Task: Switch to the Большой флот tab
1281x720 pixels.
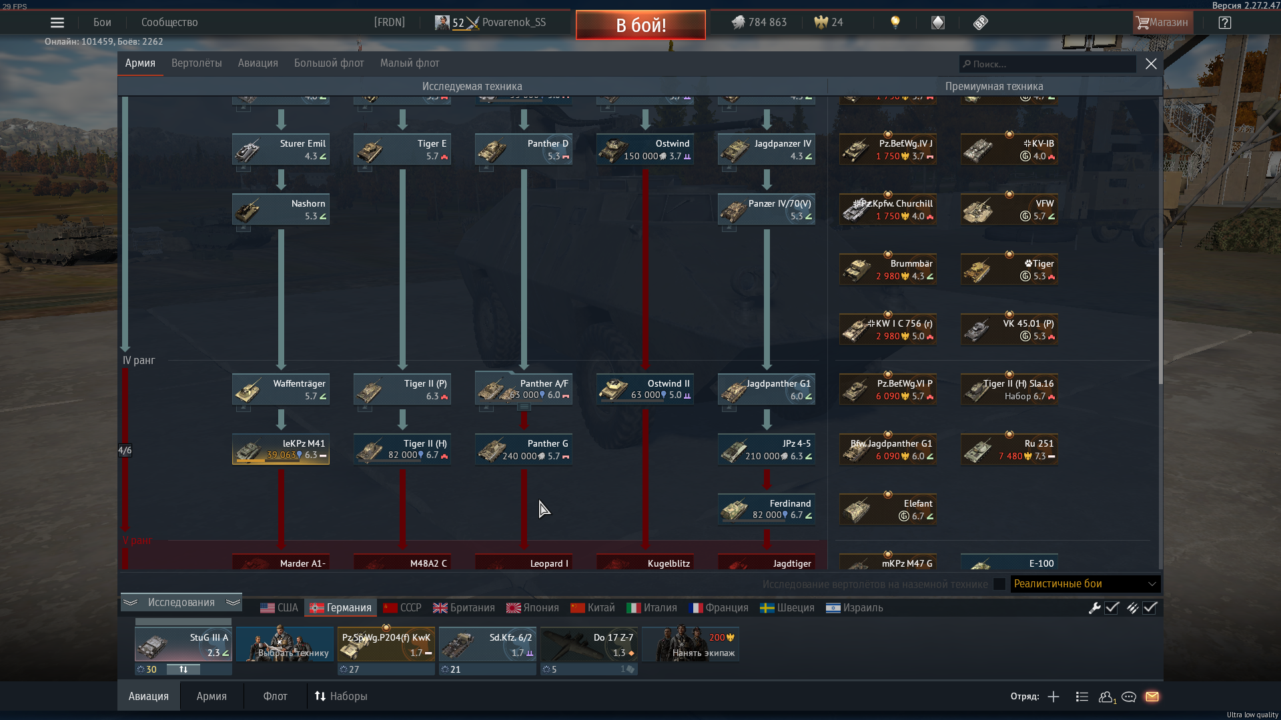Action: click(x=329, y=63)
